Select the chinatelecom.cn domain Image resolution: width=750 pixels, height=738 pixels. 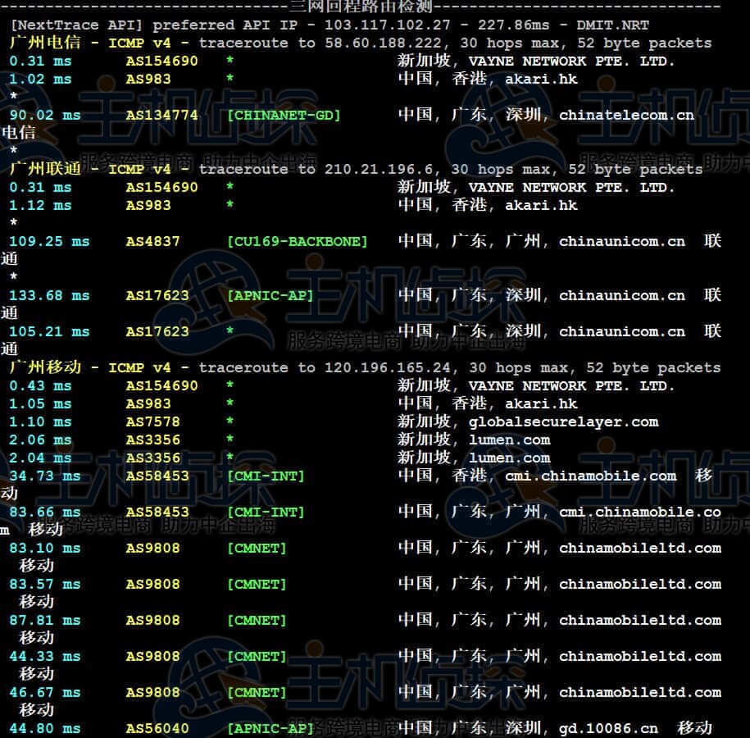pos(626,116)
